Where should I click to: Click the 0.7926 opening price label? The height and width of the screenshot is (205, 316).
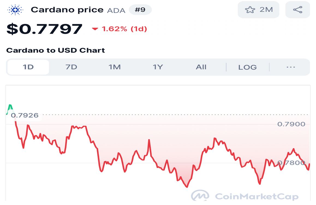click(x=25, y=115)
